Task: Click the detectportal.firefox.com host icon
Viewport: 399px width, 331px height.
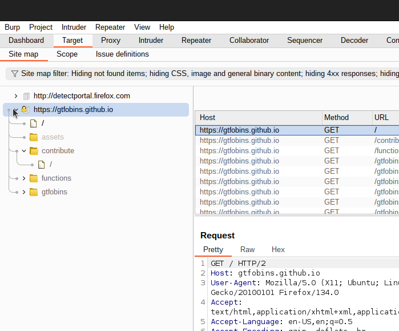Action: point(26,96)
